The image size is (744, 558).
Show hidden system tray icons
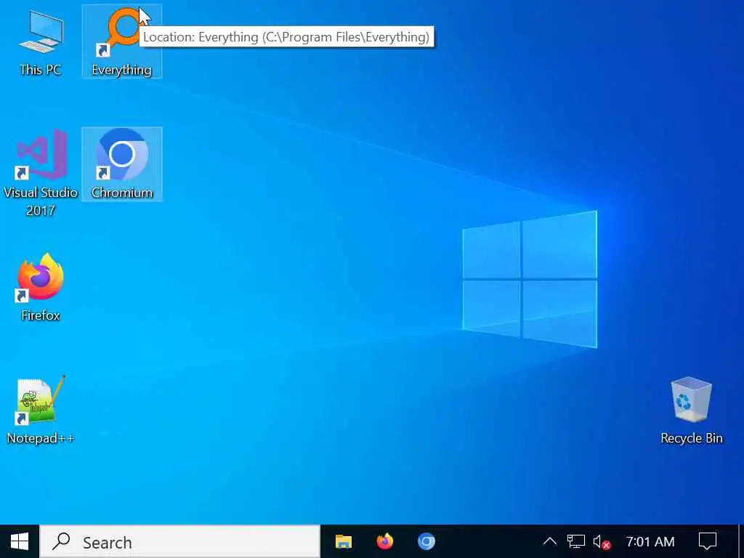(549, 541)
